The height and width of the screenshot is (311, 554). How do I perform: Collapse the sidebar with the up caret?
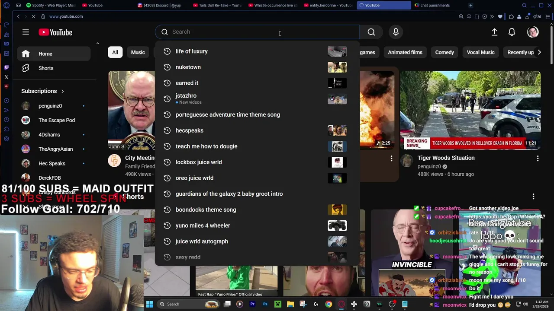pos(97,43)
